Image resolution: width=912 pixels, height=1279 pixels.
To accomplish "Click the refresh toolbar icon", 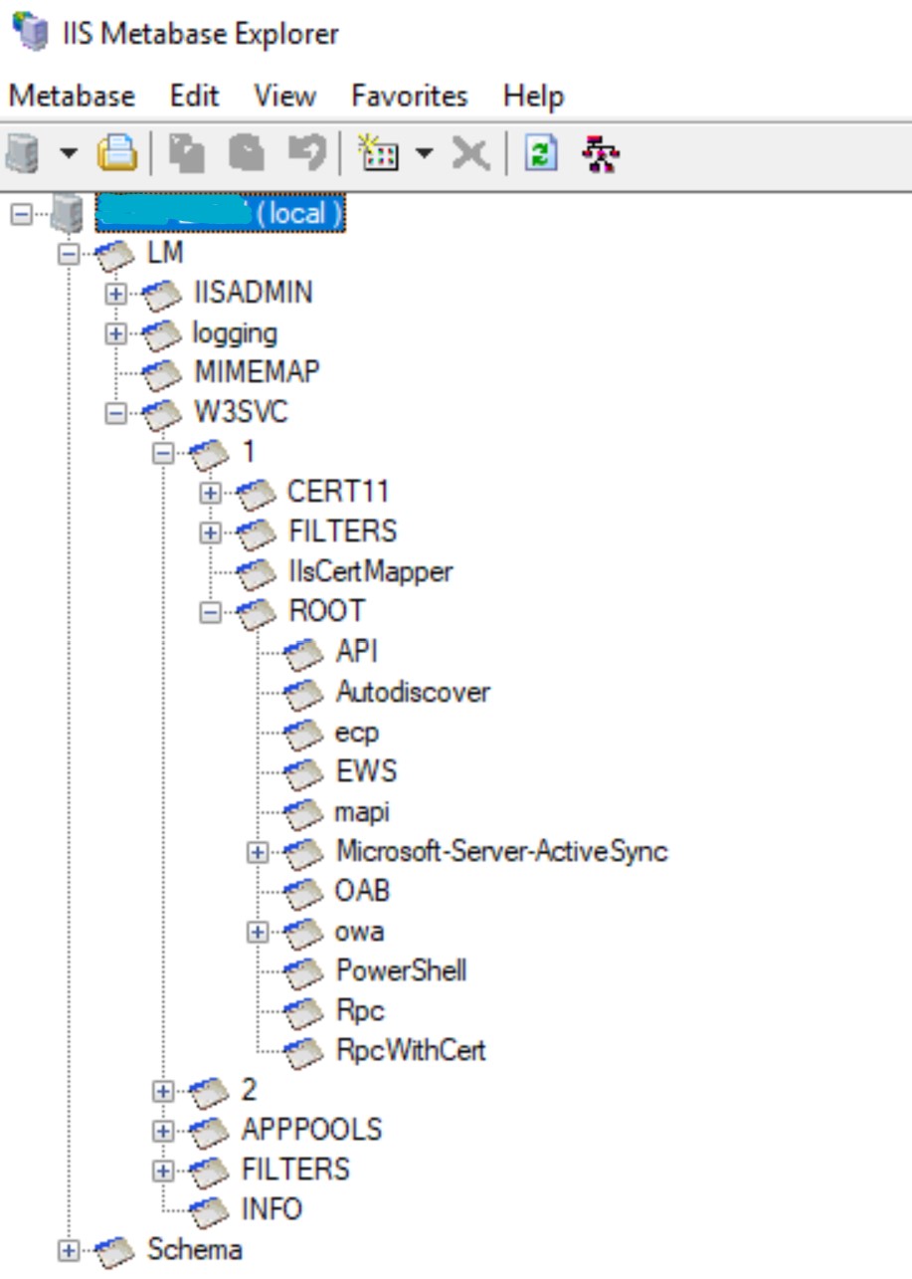I will click(540, 154).
